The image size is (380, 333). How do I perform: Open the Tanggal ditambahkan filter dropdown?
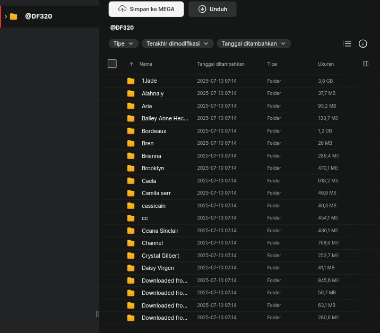click(254, 43)
